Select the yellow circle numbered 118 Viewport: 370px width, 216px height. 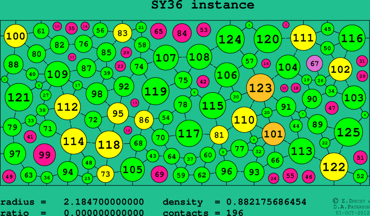point(109,145)
